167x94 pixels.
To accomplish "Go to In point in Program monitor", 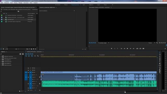I will pyautogui.click(x=121, y=49).
